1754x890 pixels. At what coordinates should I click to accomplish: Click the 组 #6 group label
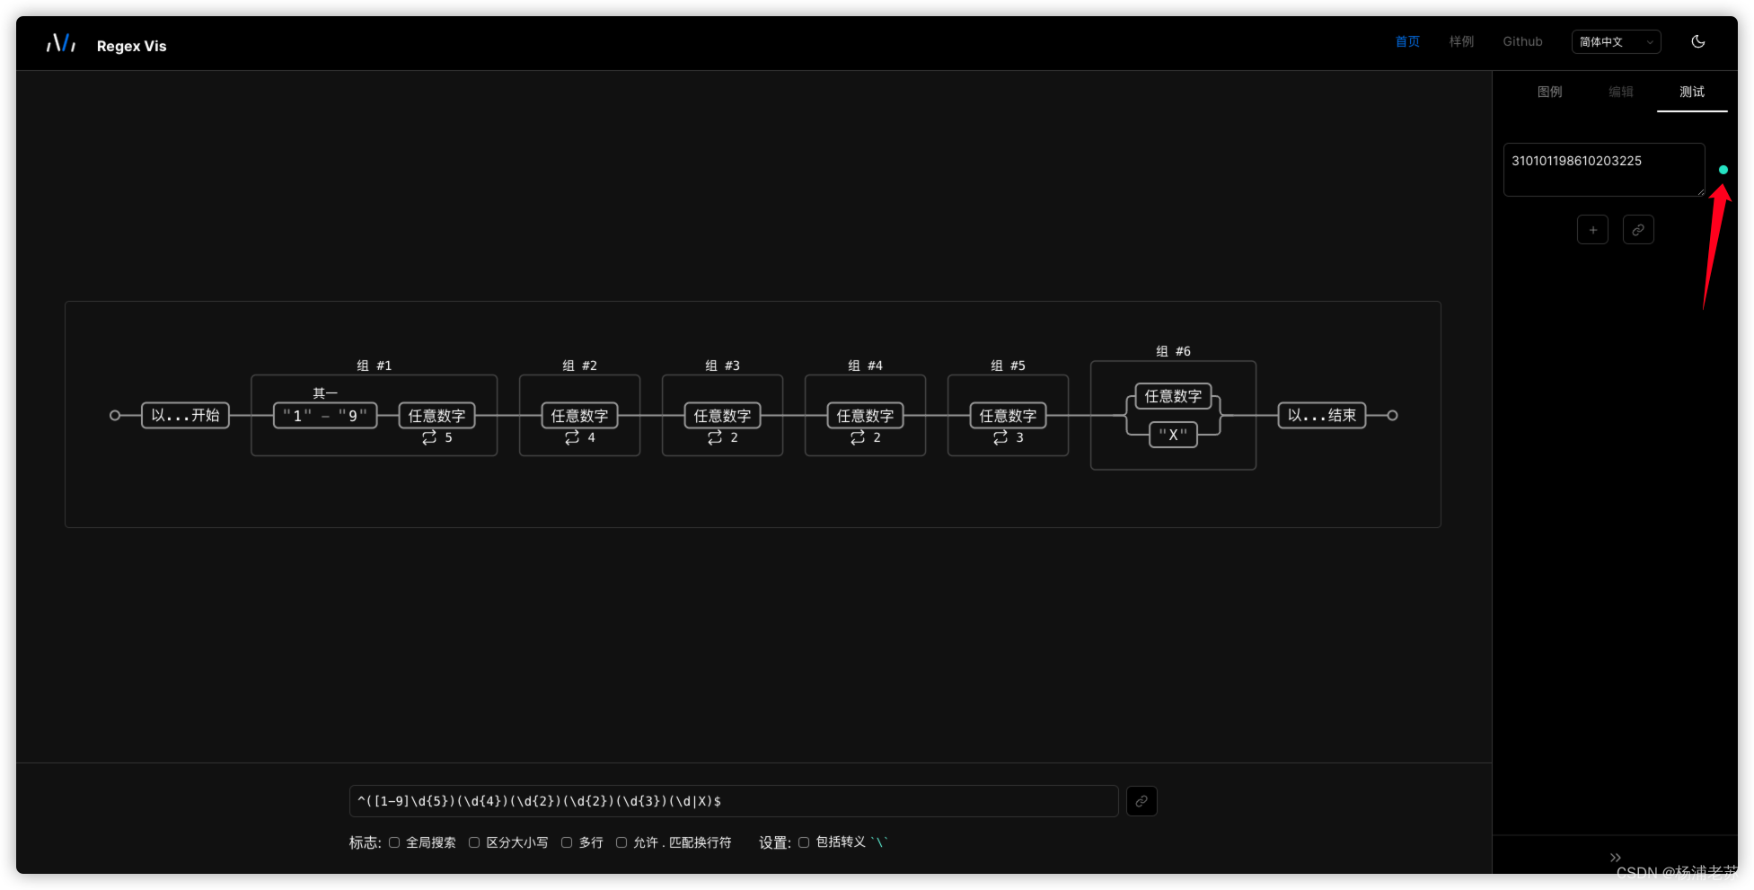point(1174,351)
